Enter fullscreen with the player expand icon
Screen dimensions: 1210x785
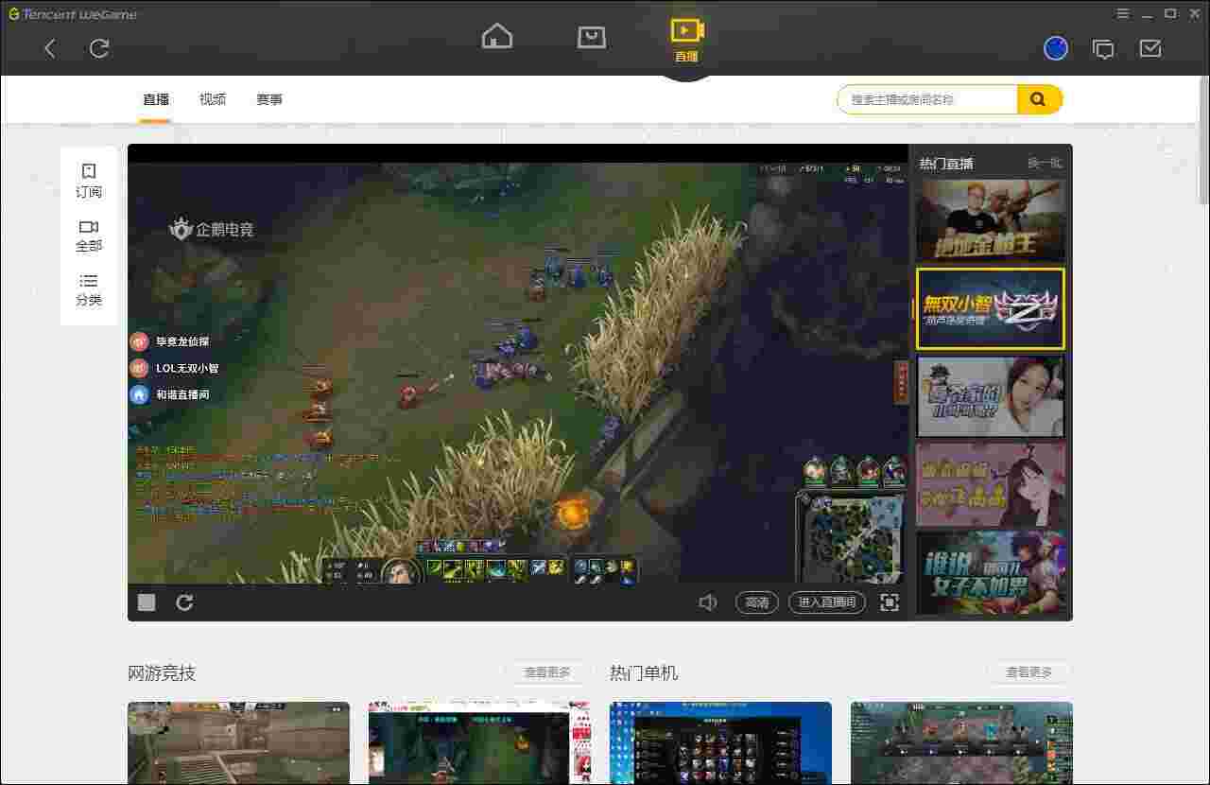point(890,602)
